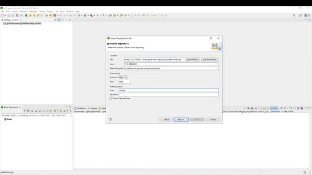This screenshot has height=175, width=312.
Task: Click the Debug bug toolbar icon
Action: coord(79,15)
